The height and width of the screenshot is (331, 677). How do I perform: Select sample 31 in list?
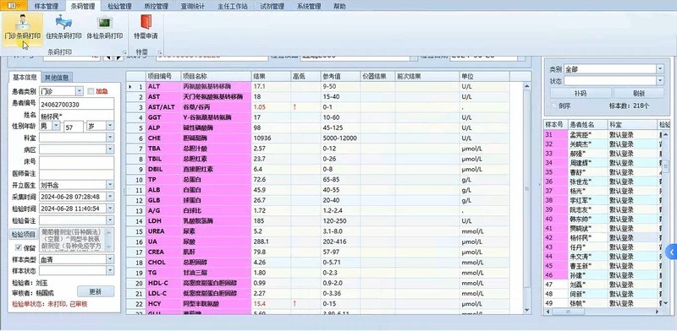(x=603, y=135)
